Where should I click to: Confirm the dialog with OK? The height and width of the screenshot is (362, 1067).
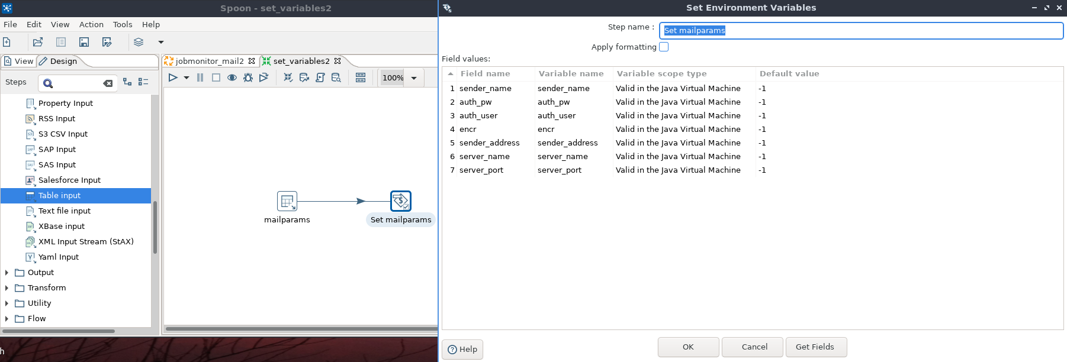click(688, 347)
